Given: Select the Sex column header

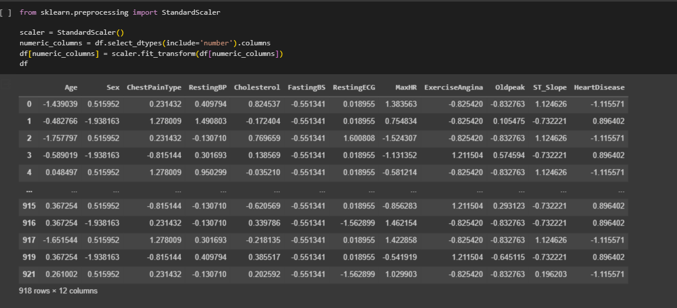Looking at the screenshot, I should tap(113, 87).
